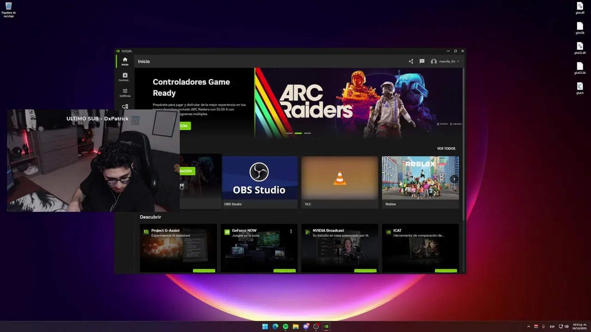Click the Project G-Assist card logo icon
Screen dimensions: 591x332
(146, 232)
